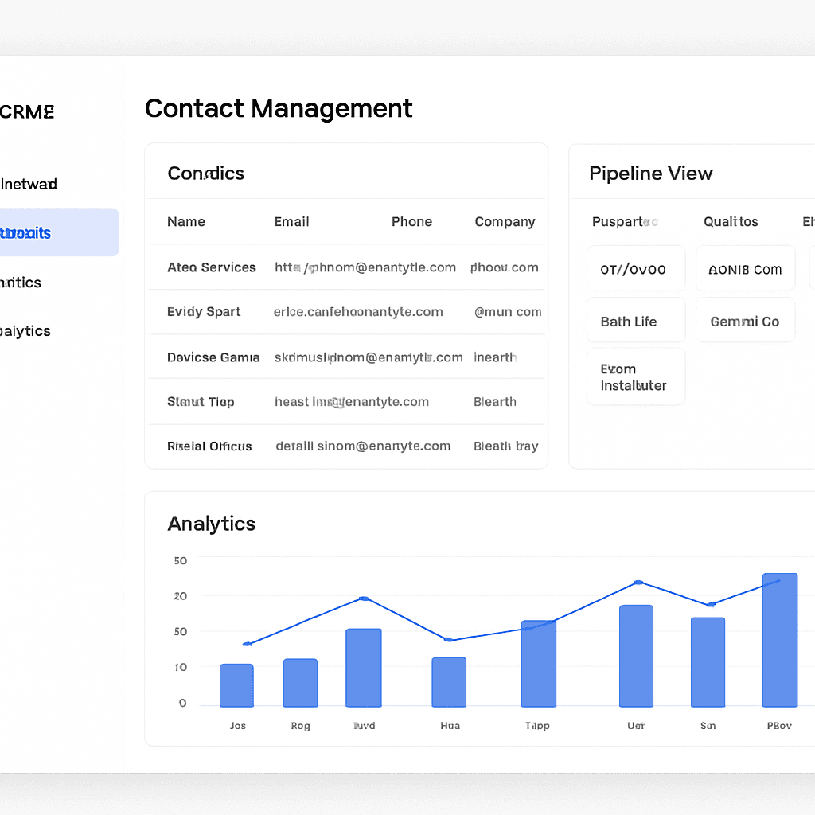Open the Bath Life pipeline card
The image size is (815, 815).
[x=636, y=320]
